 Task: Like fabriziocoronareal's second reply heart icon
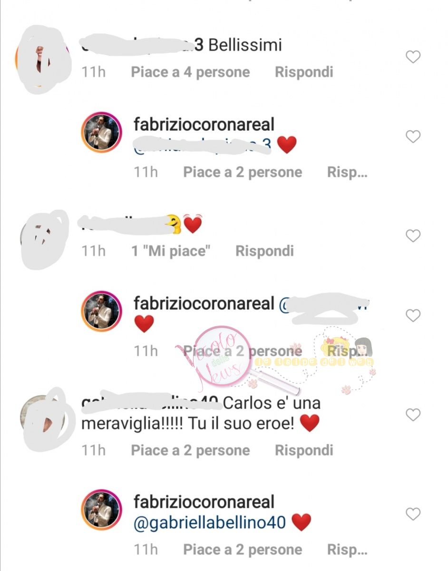413,315
